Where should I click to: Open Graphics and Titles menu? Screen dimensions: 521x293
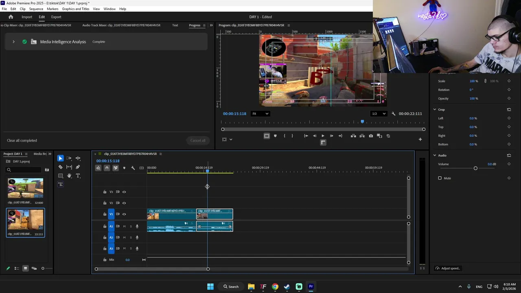tap(76, 9)
